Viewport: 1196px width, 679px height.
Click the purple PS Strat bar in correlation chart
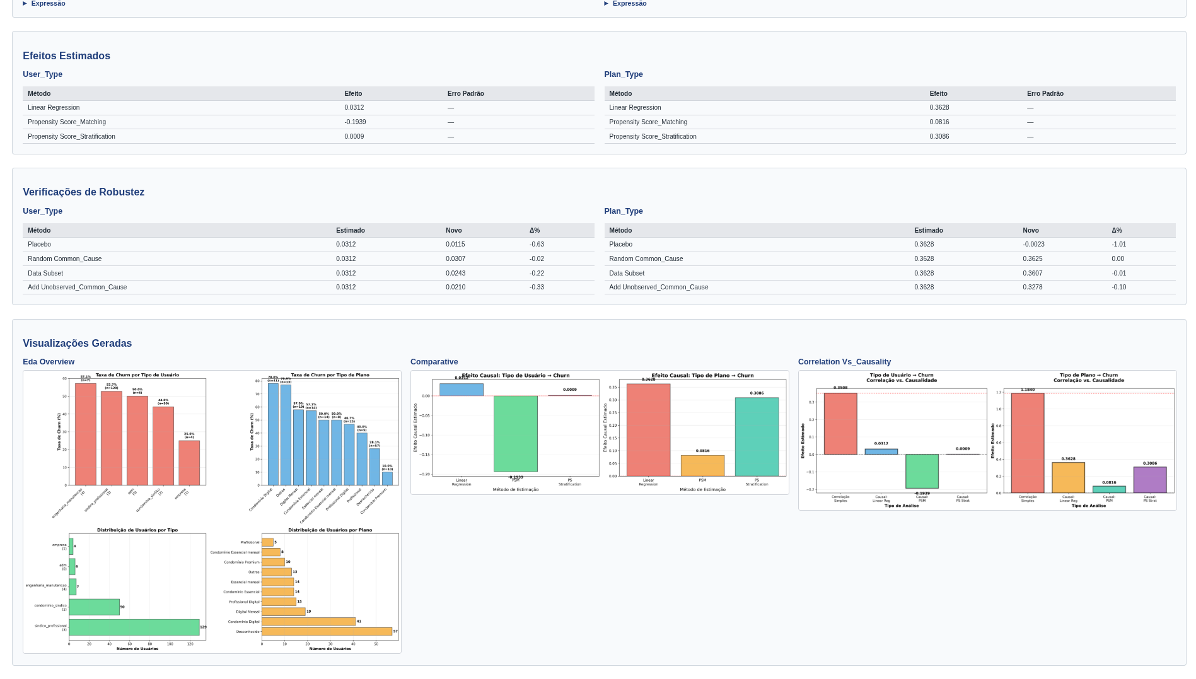click(1149, 480)
